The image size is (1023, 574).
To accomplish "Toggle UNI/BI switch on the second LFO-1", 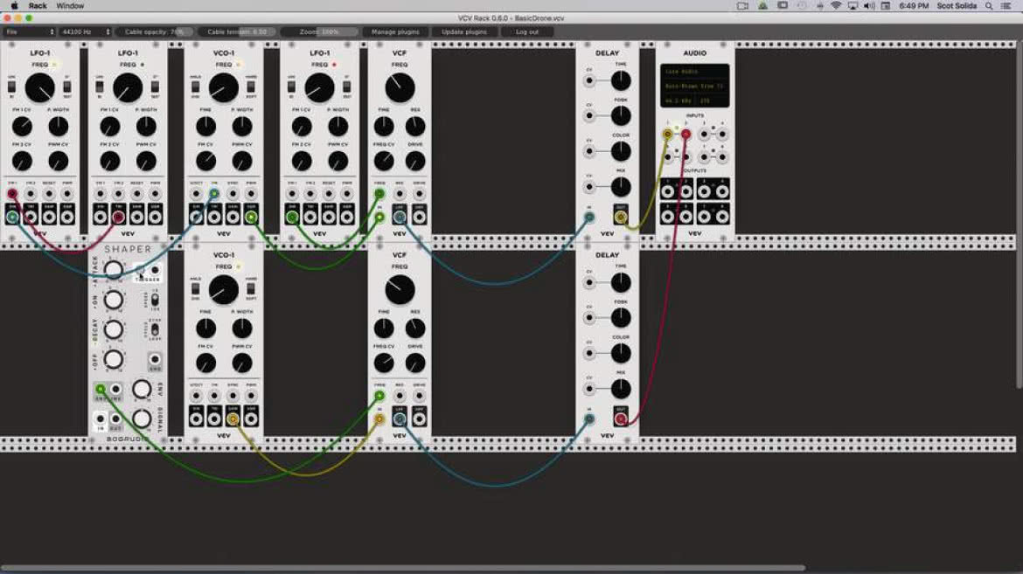I will pos(99,86).
